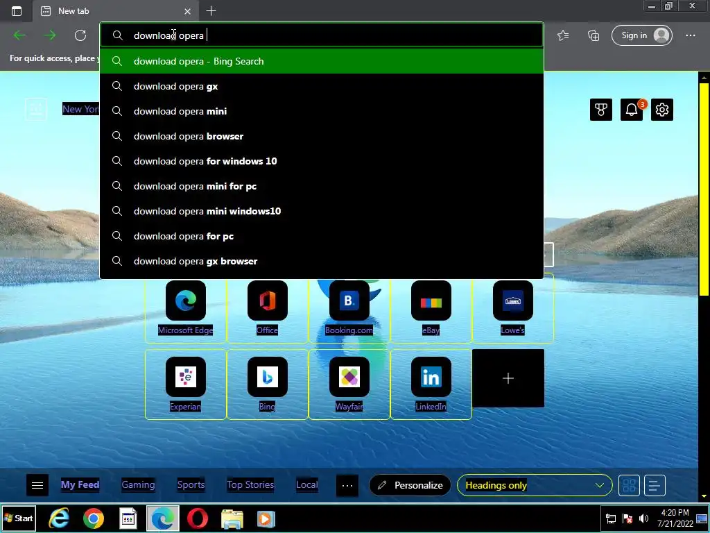Open the Experian quick link
Viewport: 710px width, 533px height.
pyautogui.click(x=186, y=384)
